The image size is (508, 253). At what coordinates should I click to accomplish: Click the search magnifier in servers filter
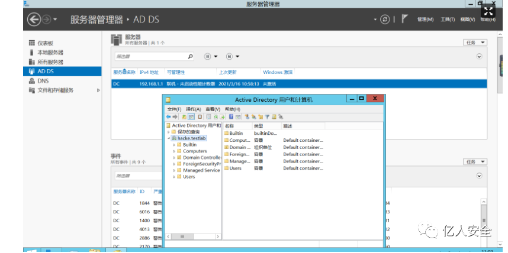coord(190,56)
